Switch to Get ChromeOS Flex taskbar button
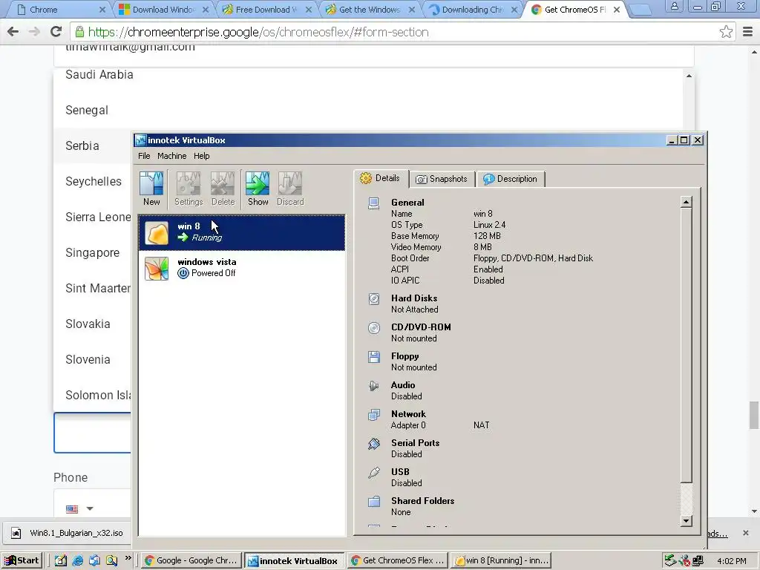760x570 pixels. coord(398,560)
